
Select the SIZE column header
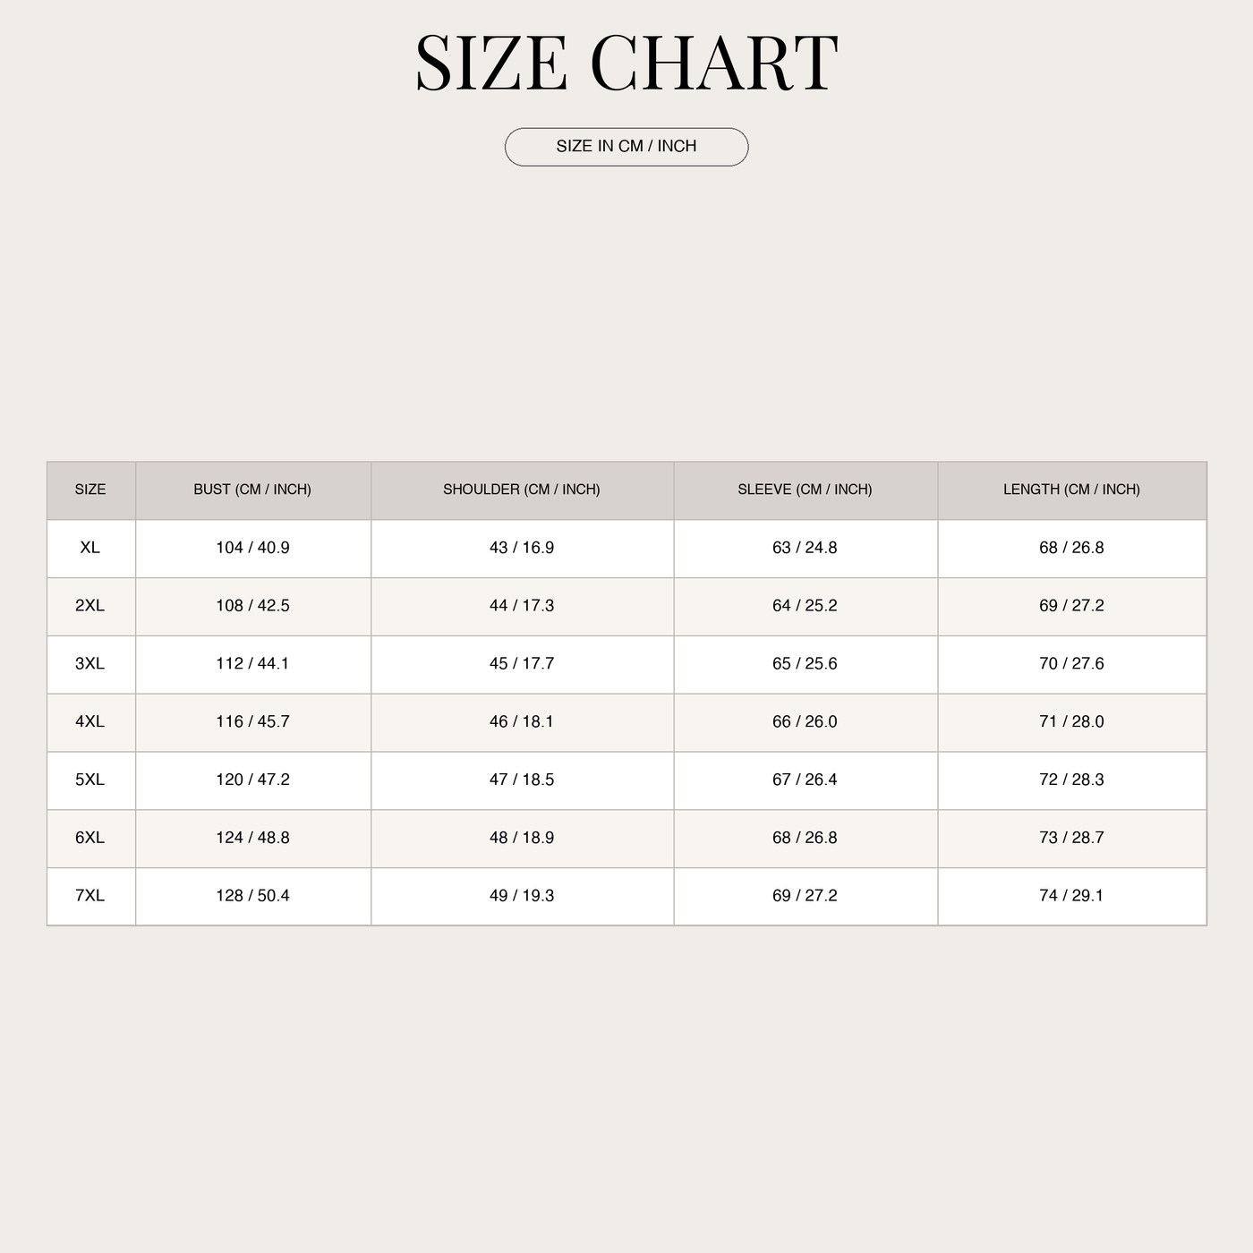[x=90, y=490]
